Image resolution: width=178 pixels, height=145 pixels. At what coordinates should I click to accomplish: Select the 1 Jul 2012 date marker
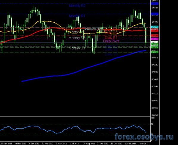tap(74, 144)
